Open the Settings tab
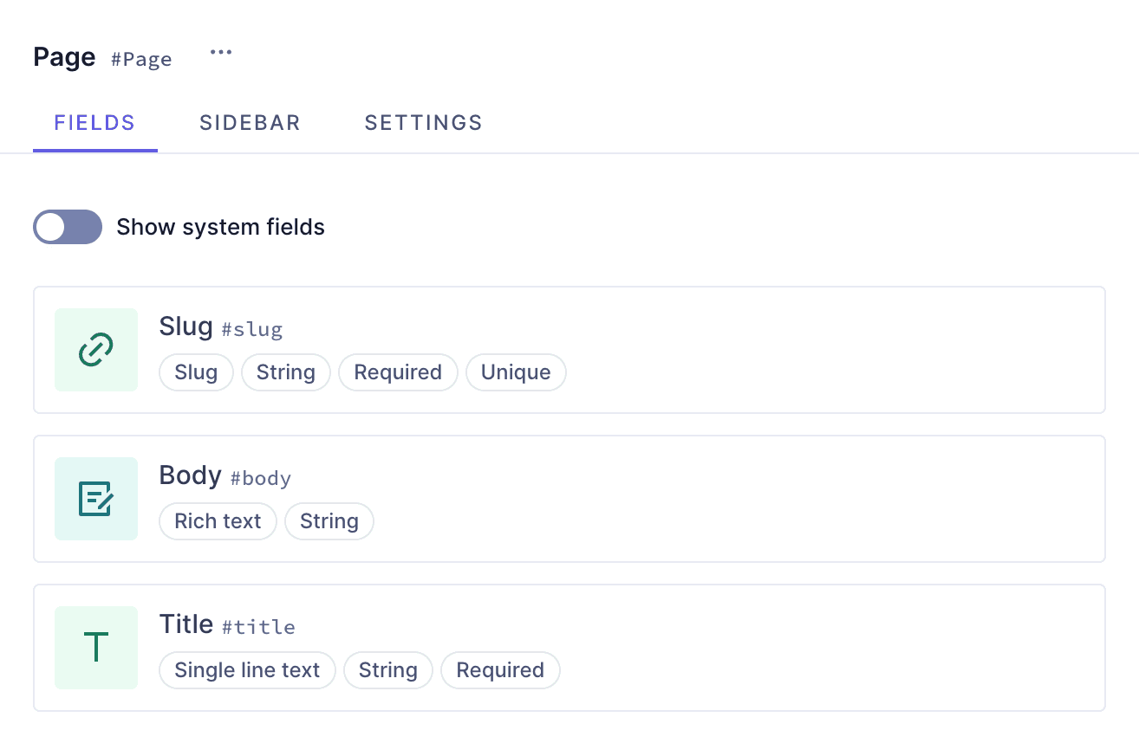Screen dimensions: 1139x743 (423, 123)
